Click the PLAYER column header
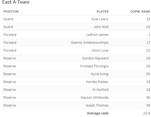The height and width of the screenshot is (117, 151). click(102, 12)
